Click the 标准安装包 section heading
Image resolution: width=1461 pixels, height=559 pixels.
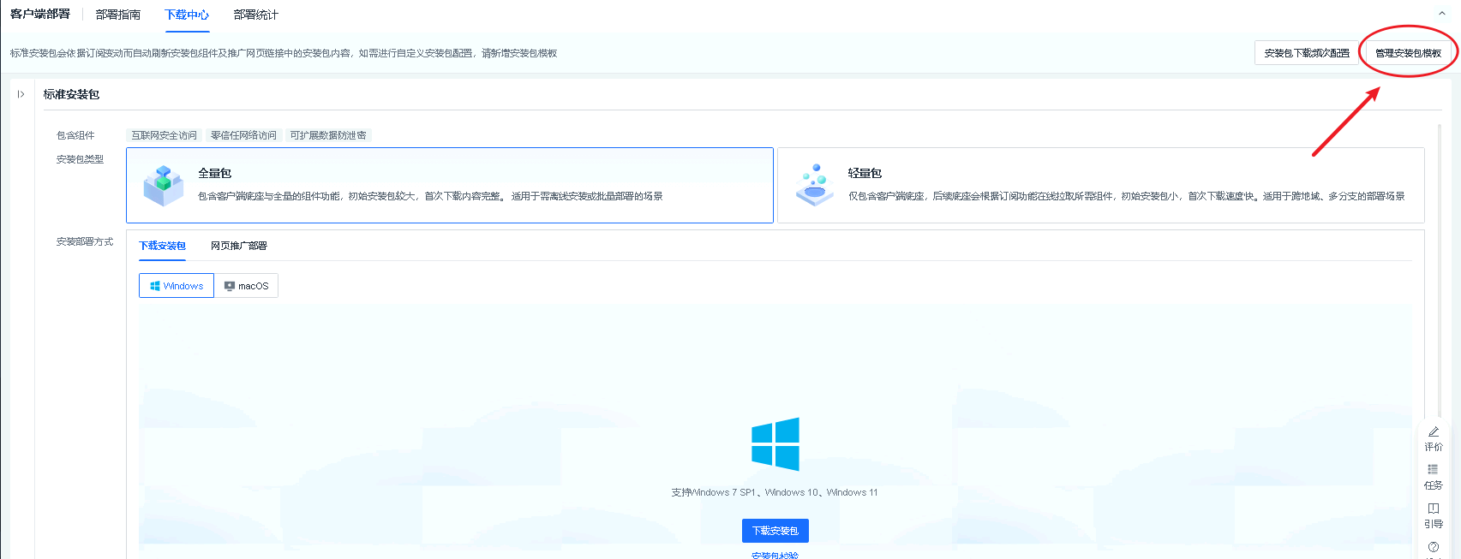(71, 94)
